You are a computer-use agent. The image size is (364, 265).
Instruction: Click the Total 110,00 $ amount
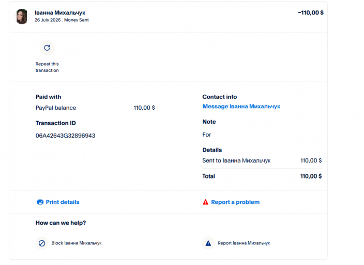[311, 176]
